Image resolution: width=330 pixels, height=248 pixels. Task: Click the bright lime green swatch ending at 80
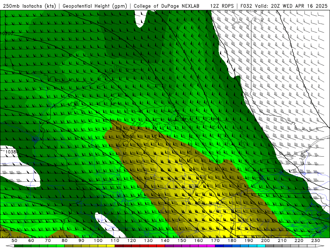pyautogui.click(x=60, y=246)
